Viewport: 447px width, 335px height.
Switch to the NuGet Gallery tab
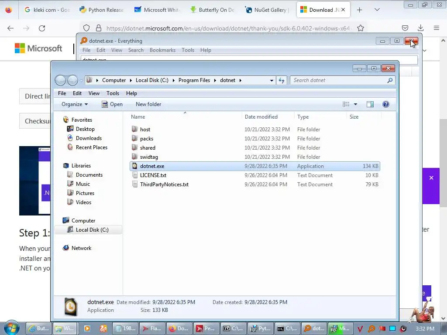pyautogui.click(x=267, y=10)
